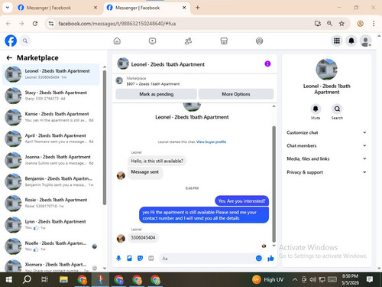Go to Facebook Home icon

click(x=117, y=41)
